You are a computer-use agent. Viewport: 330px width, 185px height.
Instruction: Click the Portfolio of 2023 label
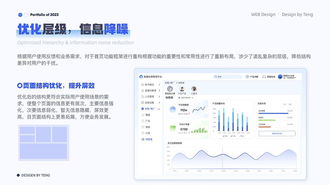pyautogui.click(x=44, y=15)
